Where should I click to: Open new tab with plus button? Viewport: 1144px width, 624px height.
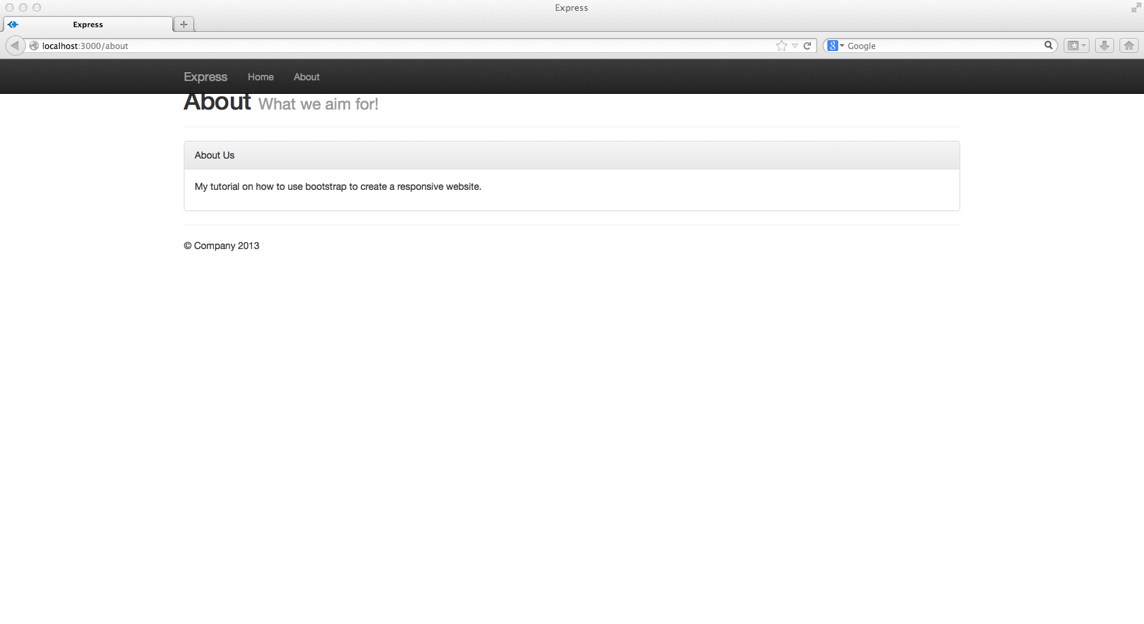pos(184,24)
